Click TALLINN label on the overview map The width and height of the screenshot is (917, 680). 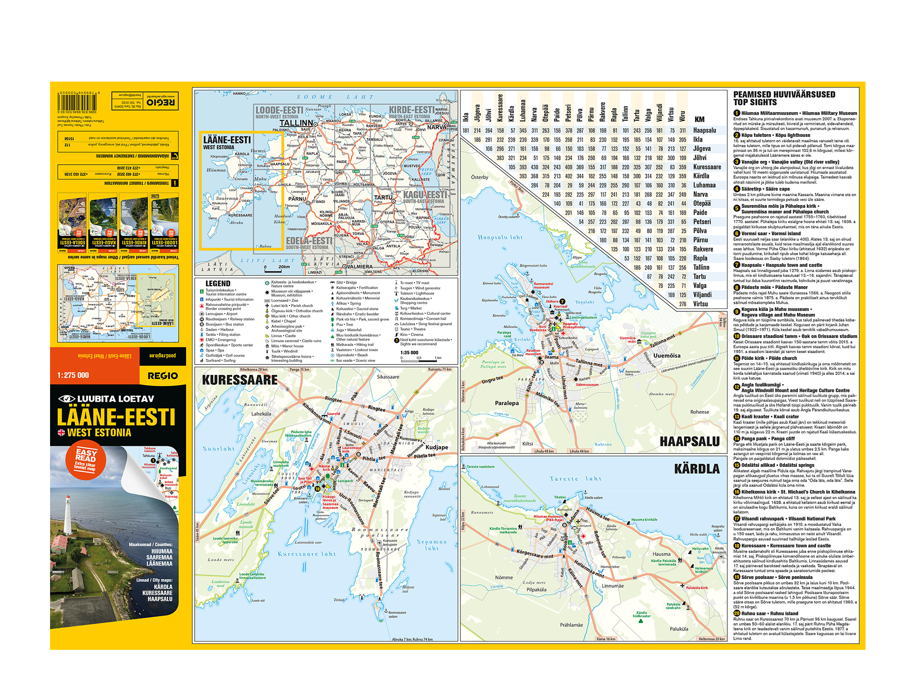click(x=296, y=123)
